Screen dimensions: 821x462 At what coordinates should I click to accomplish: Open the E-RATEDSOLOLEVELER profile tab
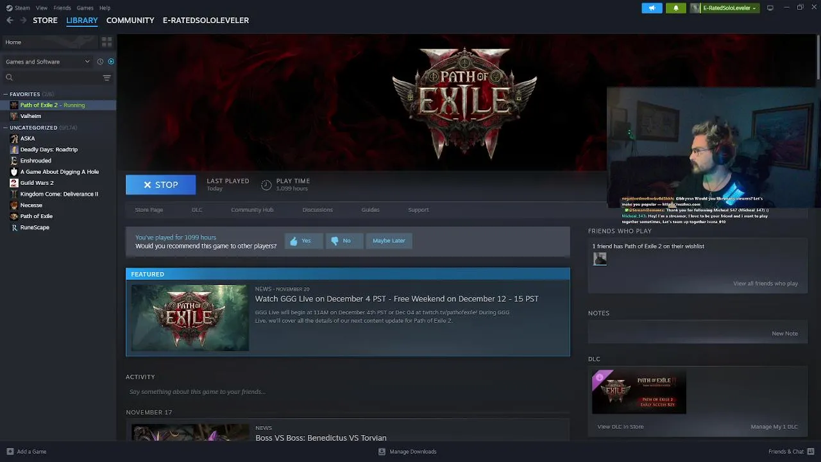(206, 21)
